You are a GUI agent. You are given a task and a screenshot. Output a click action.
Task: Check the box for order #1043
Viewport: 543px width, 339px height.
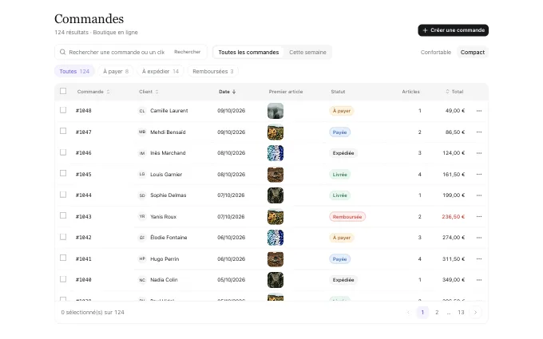click(x=63, y=215)
